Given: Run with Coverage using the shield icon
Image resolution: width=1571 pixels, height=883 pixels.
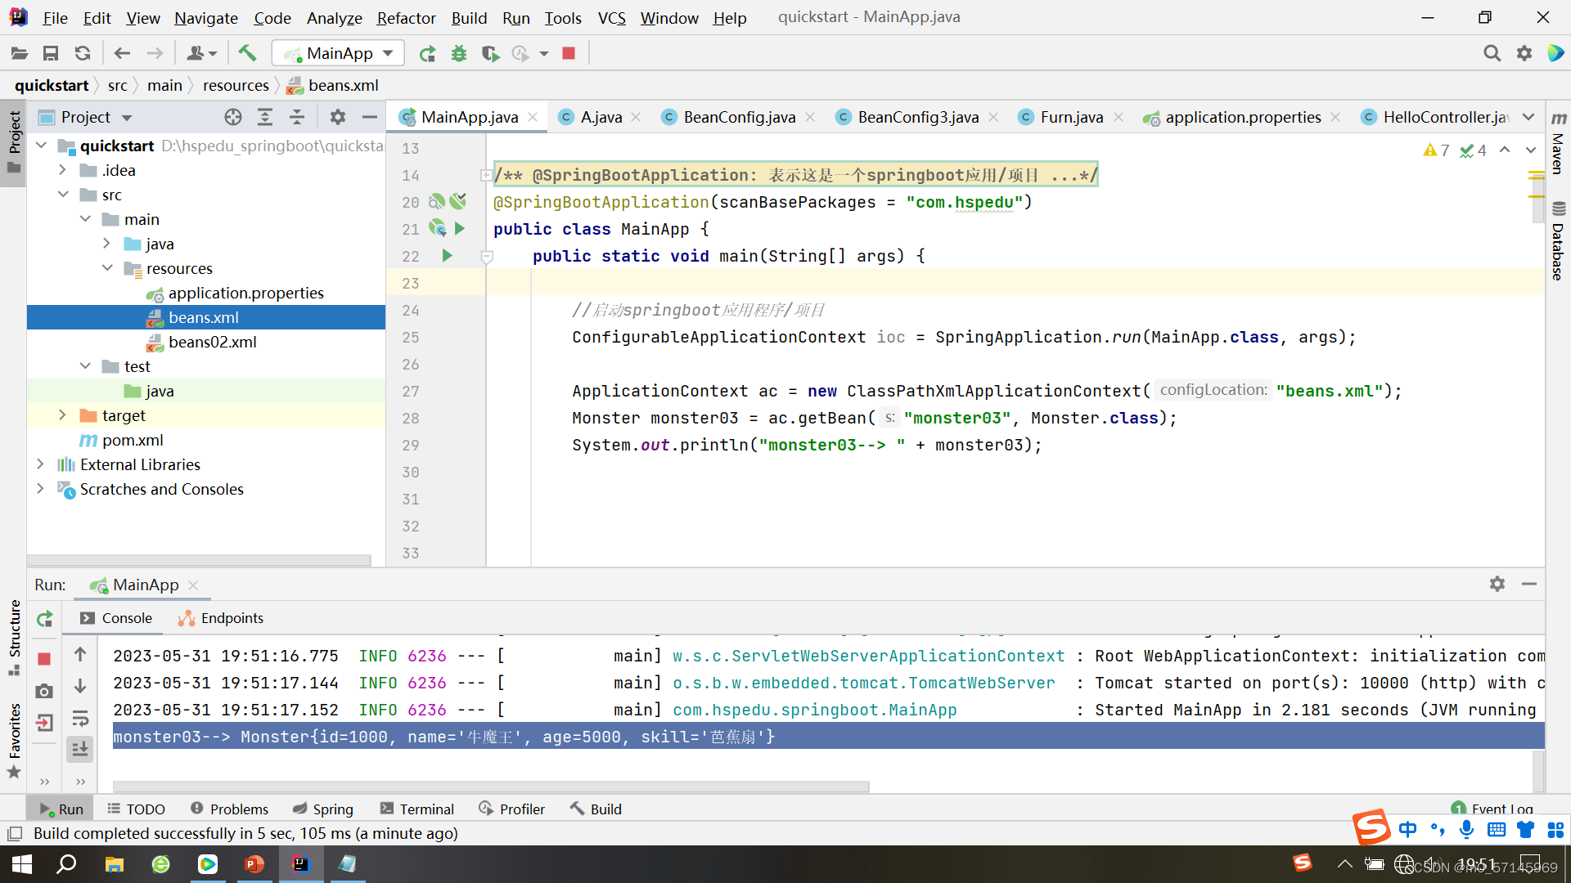Looking at the screenshot, I should click(489, 53).
